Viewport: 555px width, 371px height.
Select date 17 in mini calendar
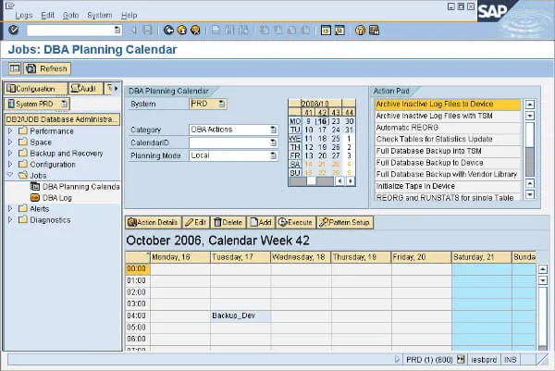(x=322, y=130)
